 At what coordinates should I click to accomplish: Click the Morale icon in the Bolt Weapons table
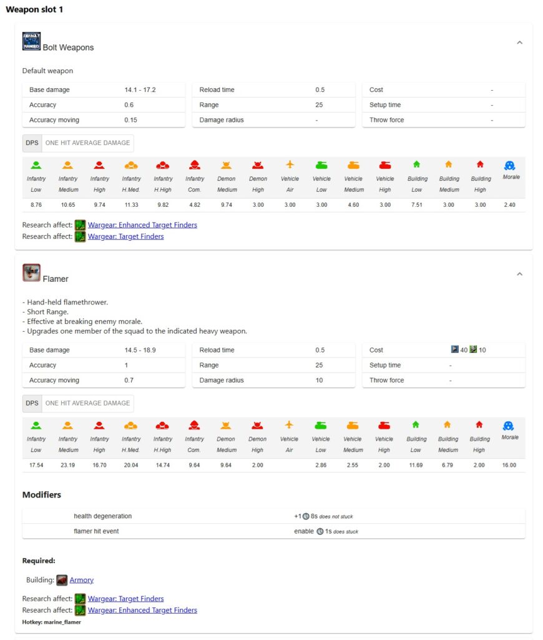tap(509, 165)
